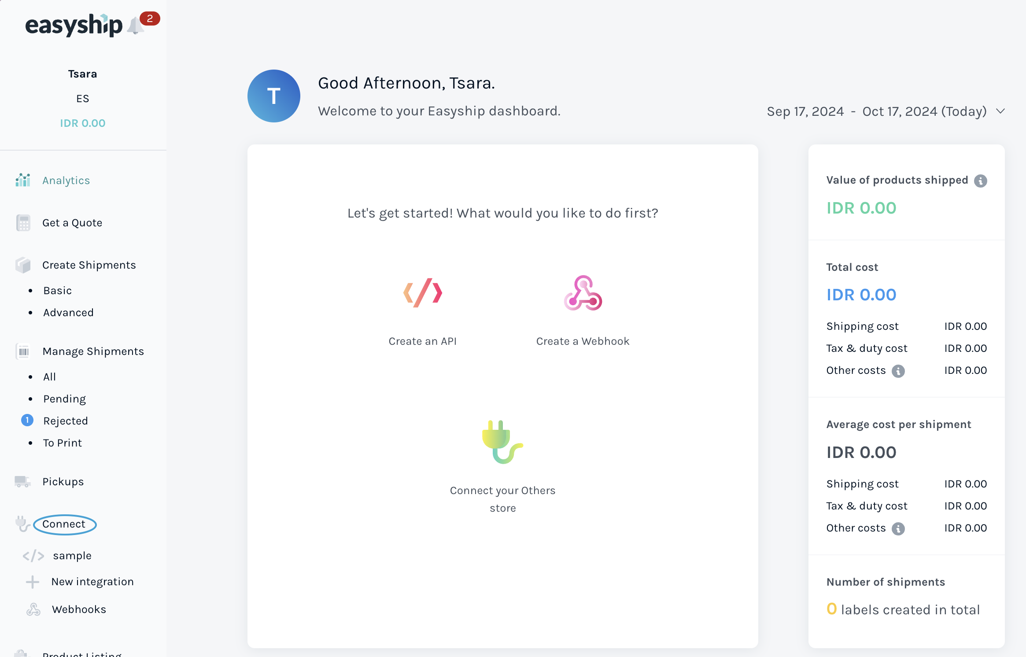Screen dimensions: 1026x657
Task: Go to Pickups in the sidebar
Action: 63,482
